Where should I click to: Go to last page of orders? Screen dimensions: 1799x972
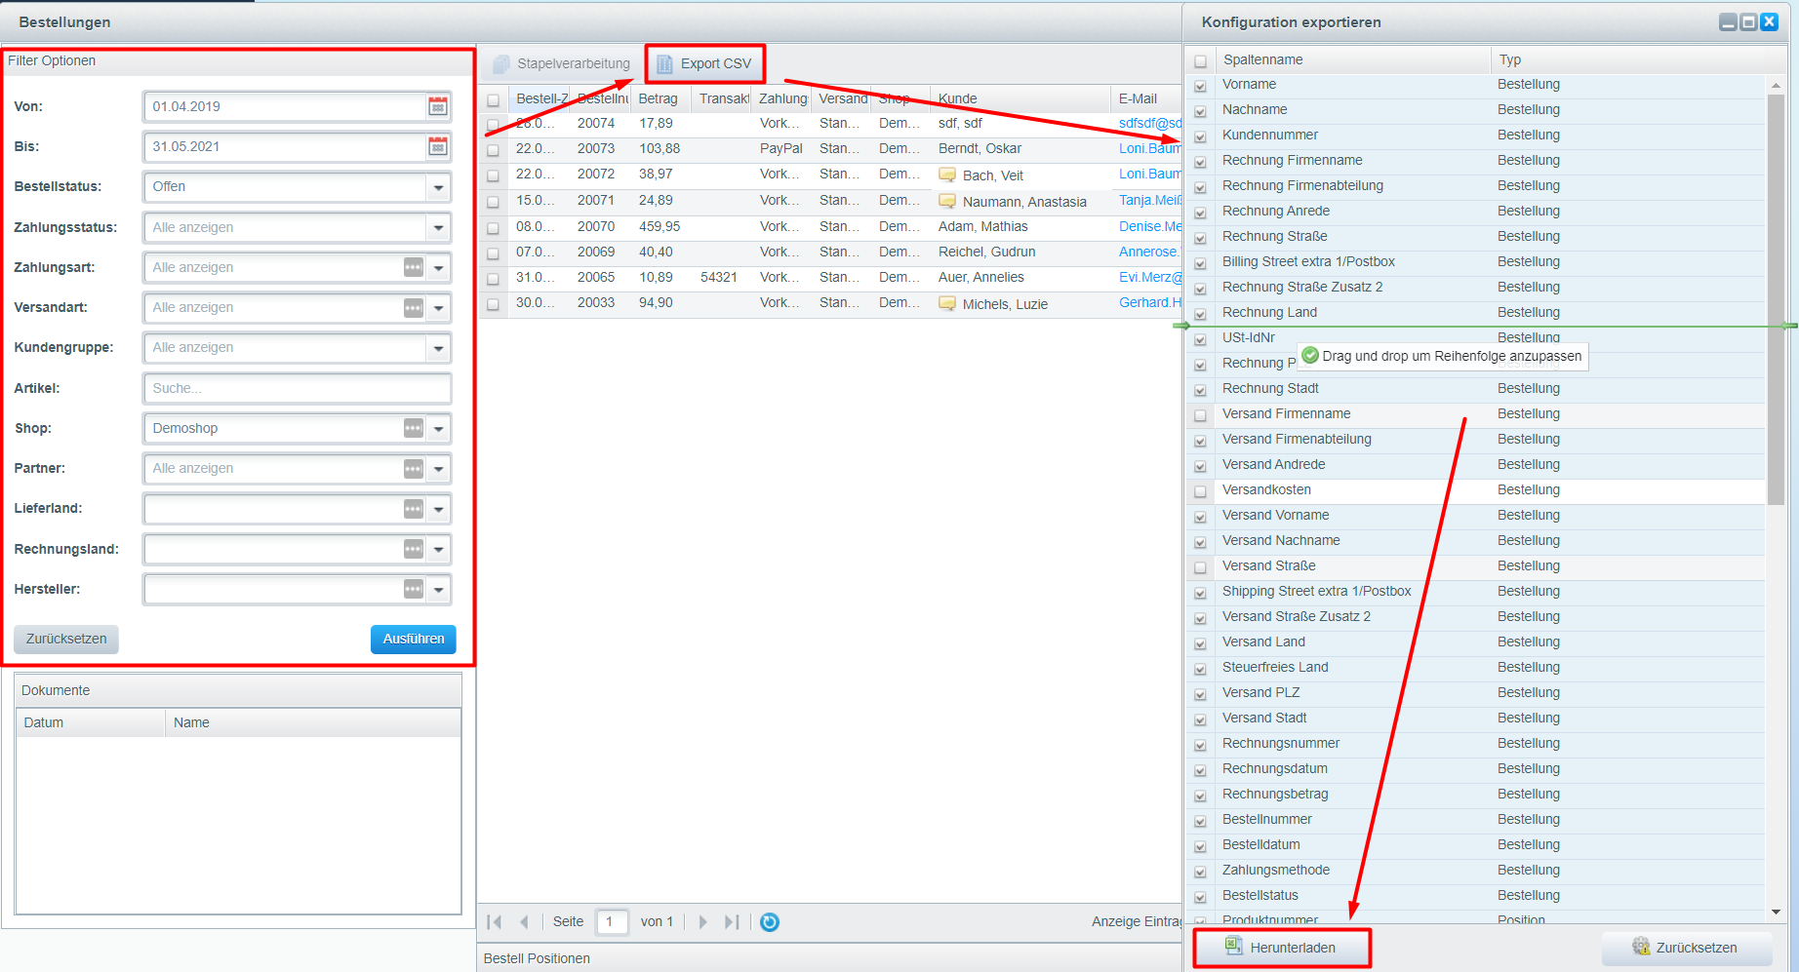tap(732, 922)
